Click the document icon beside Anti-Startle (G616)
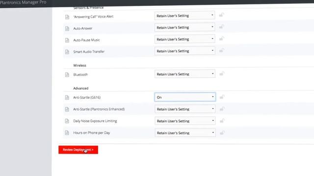The width and height of the screenshot is (314, 176). (x=67, y=97)
